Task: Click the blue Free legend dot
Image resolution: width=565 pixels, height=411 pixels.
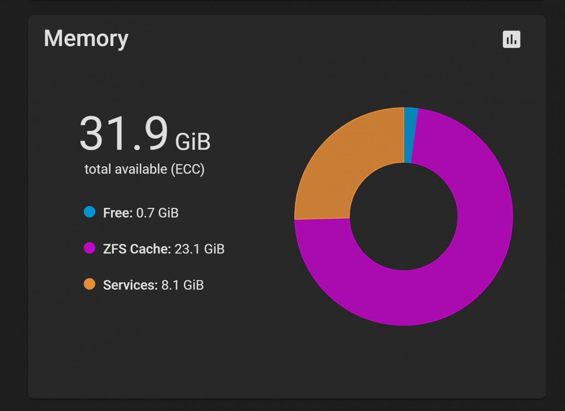Action: coord(89,212)
